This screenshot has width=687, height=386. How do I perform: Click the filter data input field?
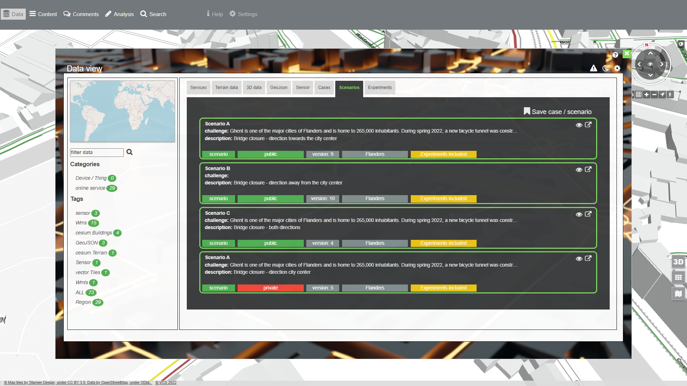point(97,153)
